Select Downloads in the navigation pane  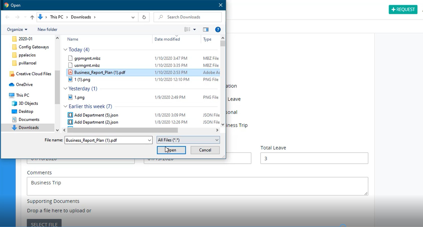tap(28, 127)
